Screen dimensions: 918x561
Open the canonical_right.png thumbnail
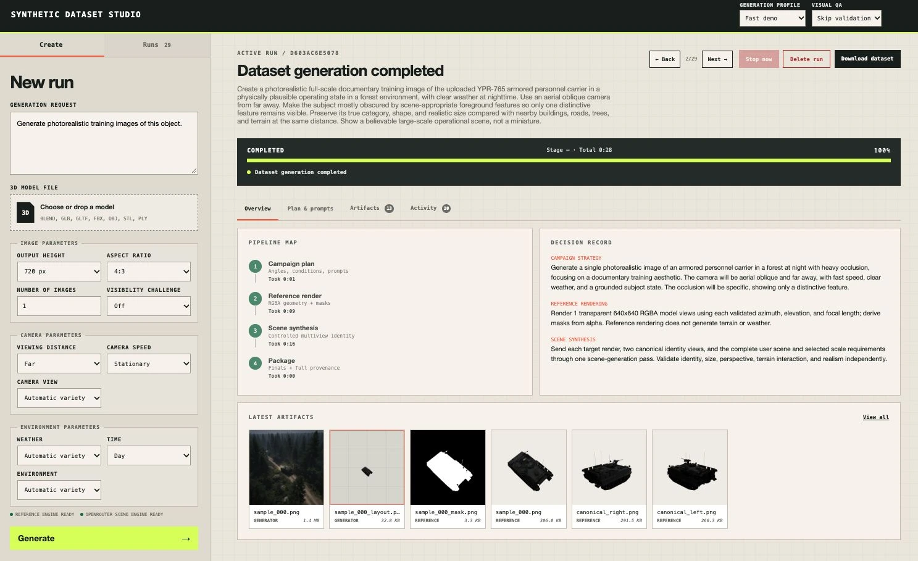click(x=609, y=468)
